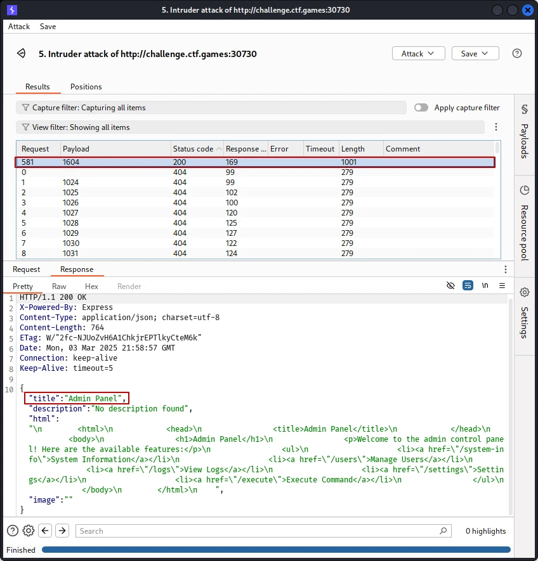Click the View filter: Showing all items bar
Screen dimensions: 538x561
tap(250, 127)
